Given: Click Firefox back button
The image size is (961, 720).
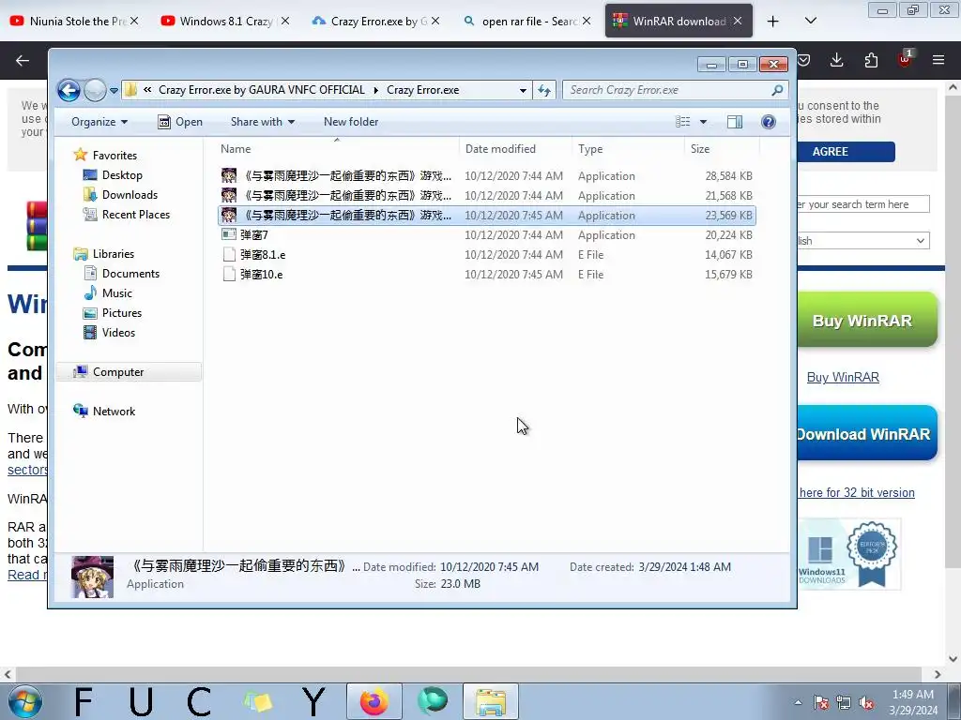Looking at the screenshot, I should (x=23, y=60).
